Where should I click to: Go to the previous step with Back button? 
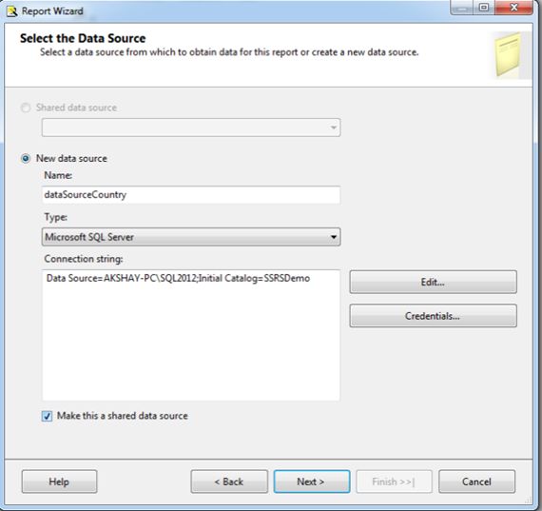coord(229,482)
